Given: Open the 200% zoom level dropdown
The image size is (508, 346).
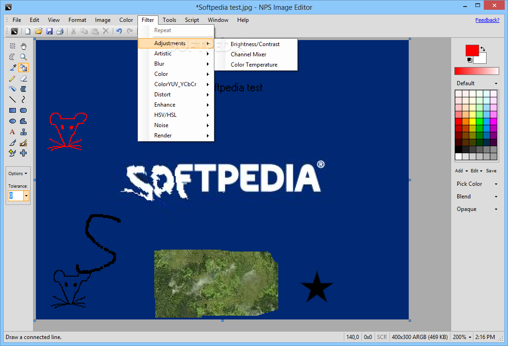Looking at the screenshot, I should [462, 337].
